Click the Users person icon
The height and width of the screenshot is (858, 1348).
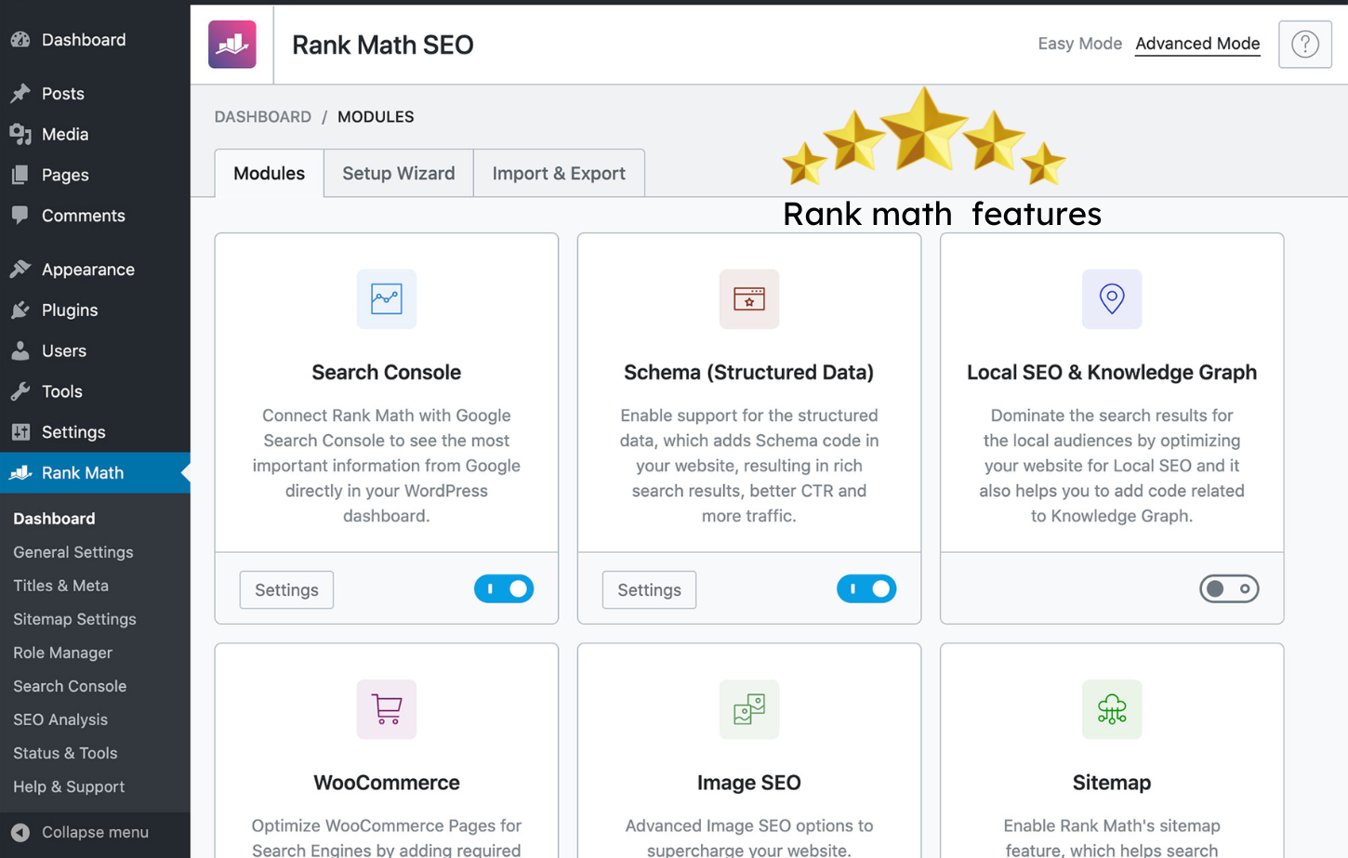point(20,350)
